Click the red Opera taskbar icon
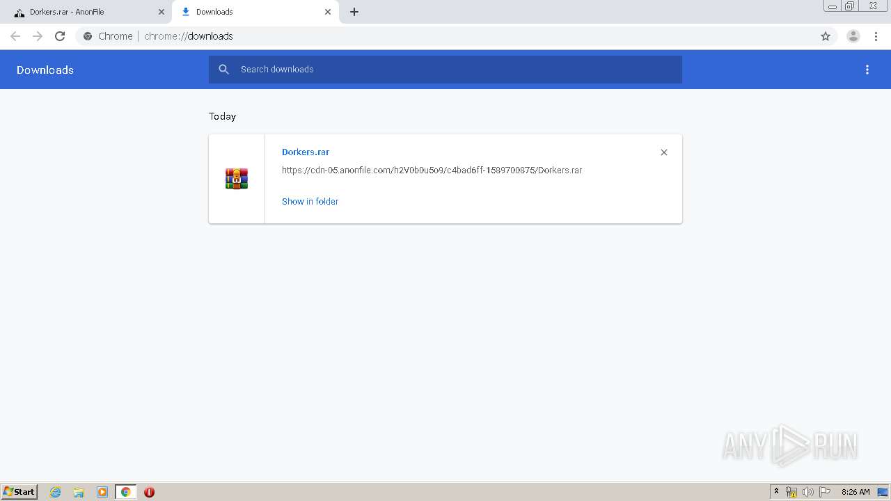 click(x=149, y=492)
